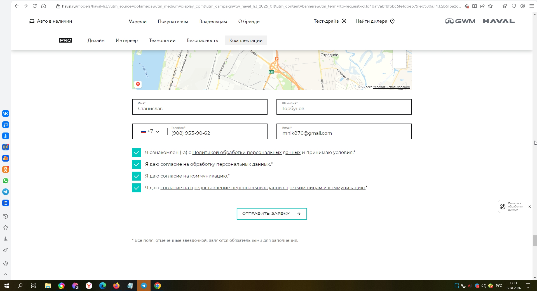Open the Модели menu
537x291 pixels.
(x=137, y=21)
